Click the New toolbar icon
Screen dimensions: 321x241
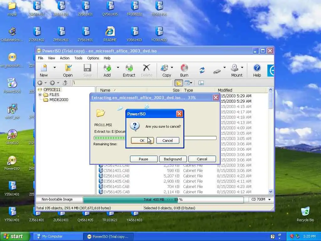tap(44, 70)
